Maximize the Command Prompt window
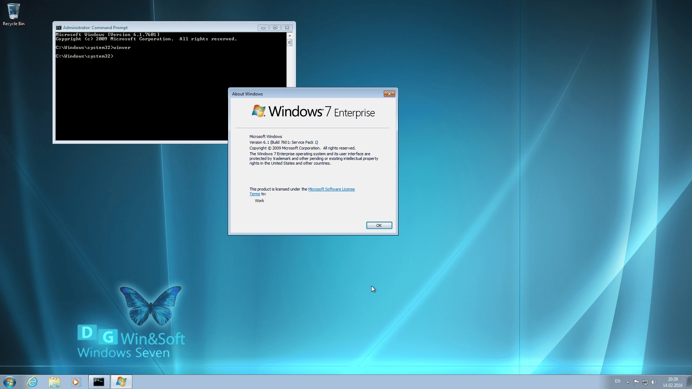Screen dimensions: 692x389 click(x=275, y=28)
